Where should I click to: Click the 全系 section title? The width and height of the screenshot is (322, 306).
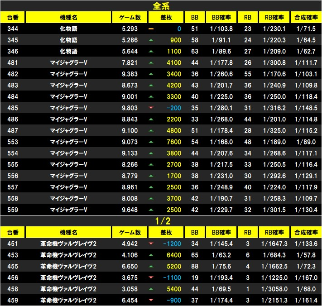coord(161,6)
